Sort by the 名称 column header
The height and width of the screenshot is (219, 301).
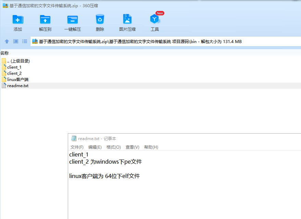(x=4, y=53)
